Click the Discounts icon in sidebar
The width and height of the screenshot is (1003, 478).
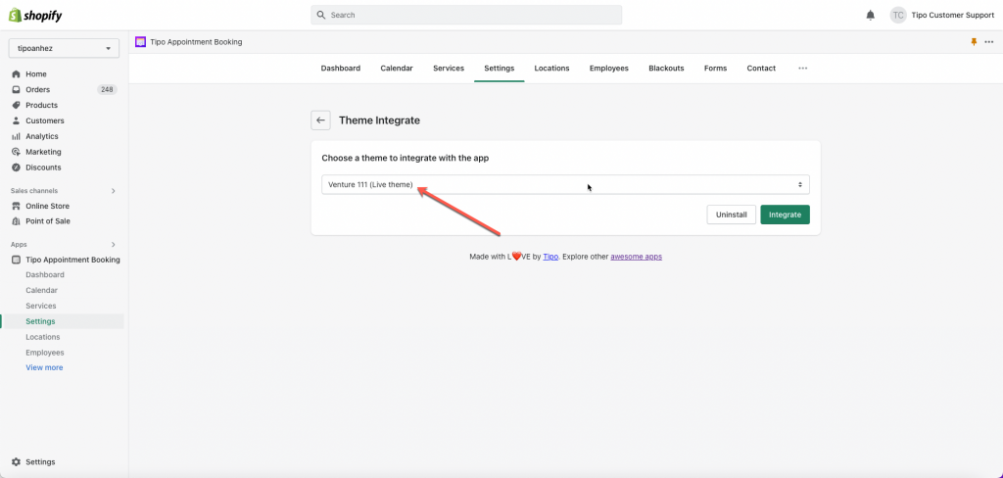pos(16,167)
